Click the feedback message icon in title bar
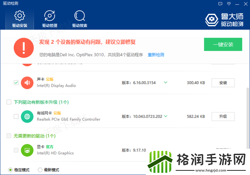The height and width of the screenshot is (175, 250). 220,4
